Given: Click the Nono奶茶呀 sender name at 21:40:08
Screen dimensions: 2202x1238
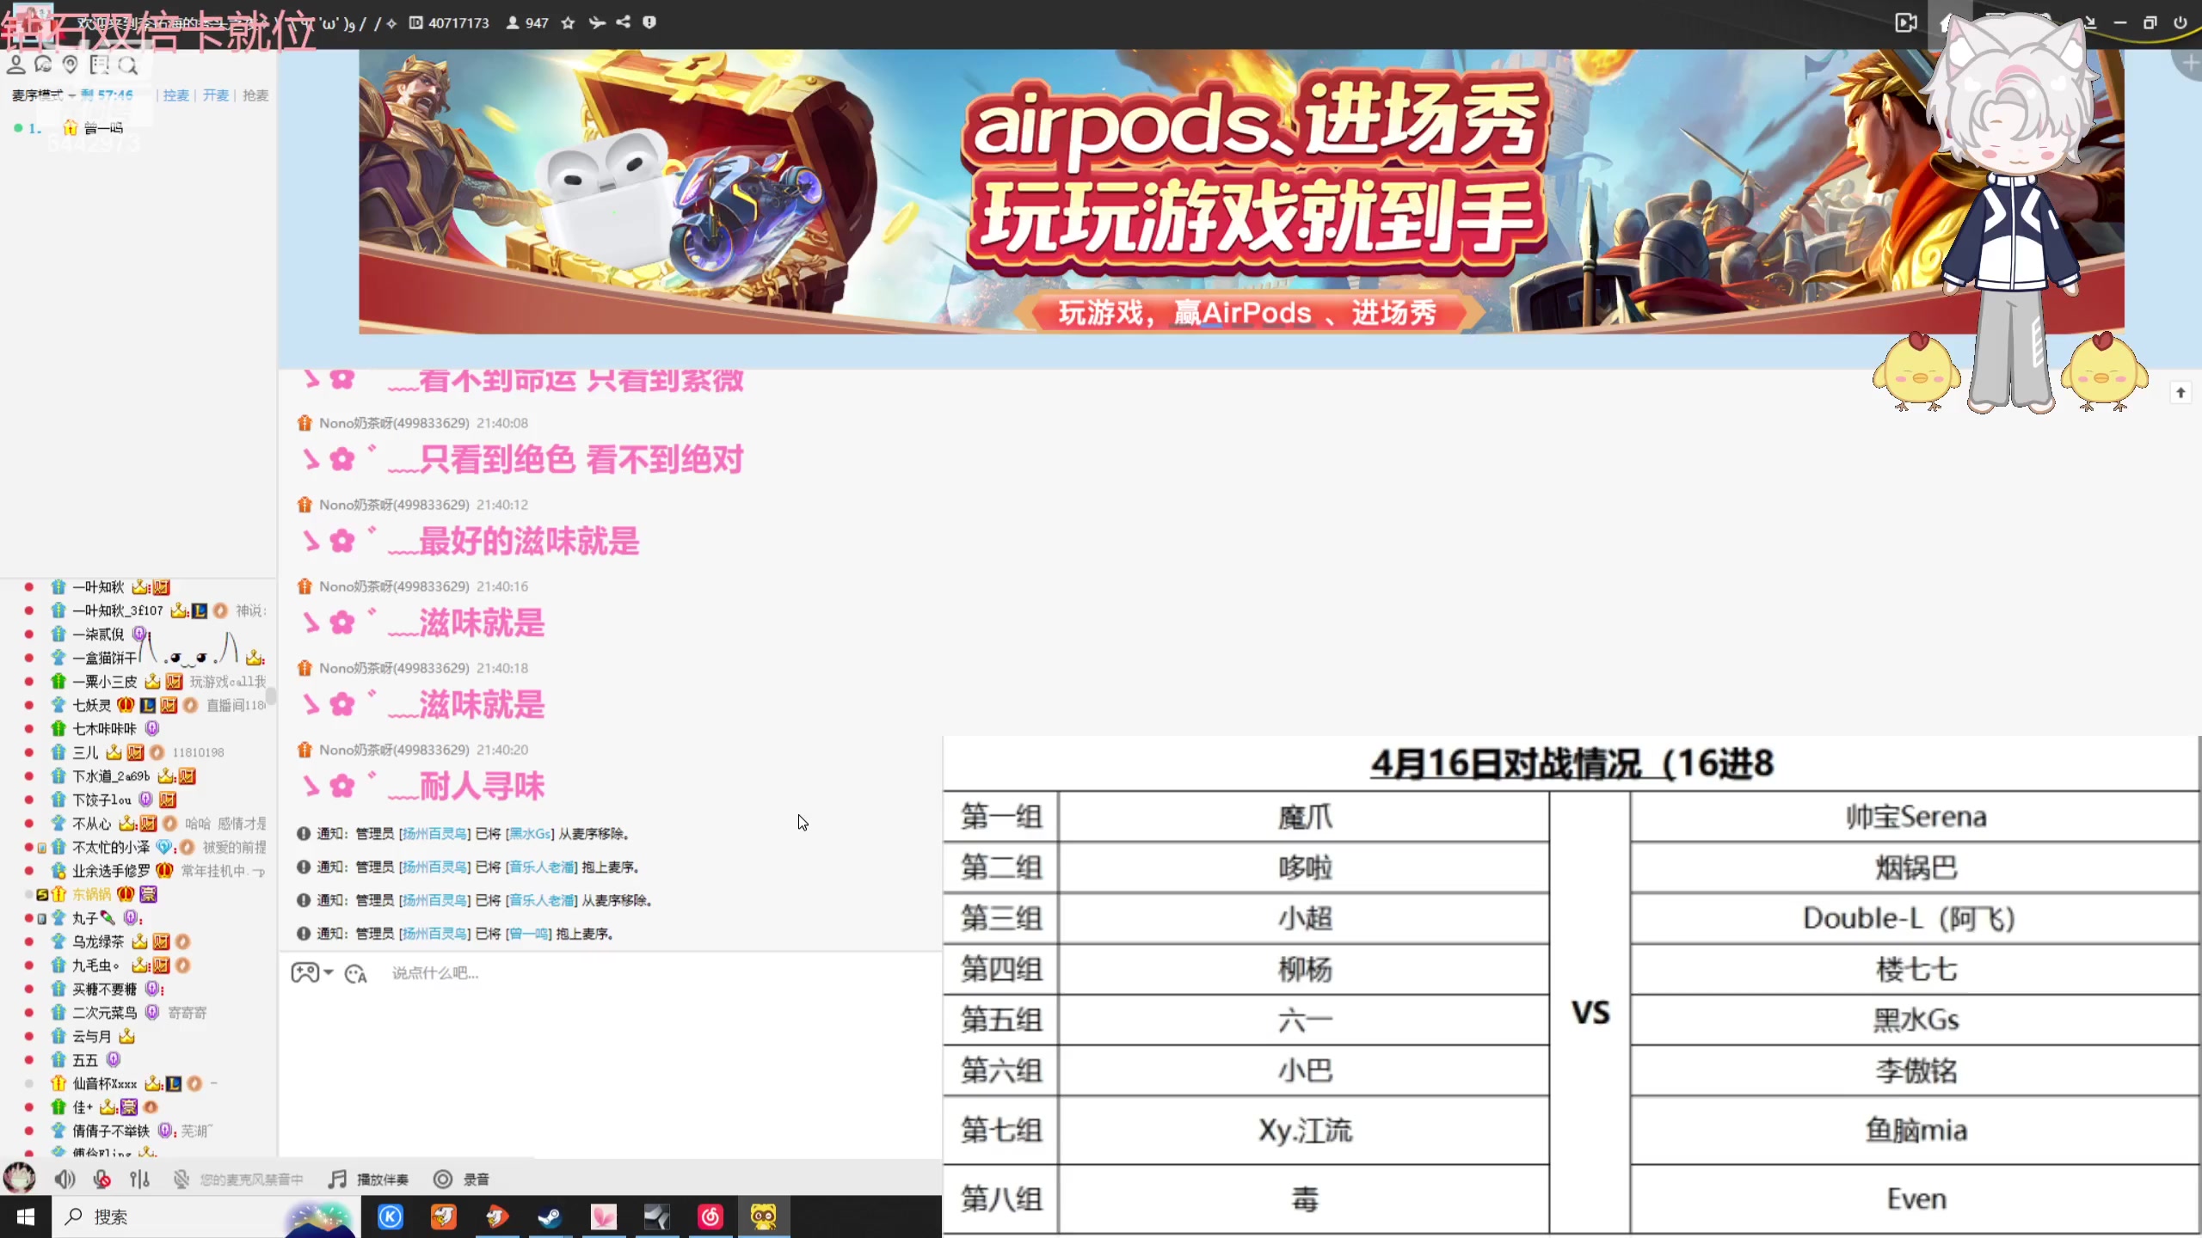Looking at the screenshot, I should (x=394, y=423).
